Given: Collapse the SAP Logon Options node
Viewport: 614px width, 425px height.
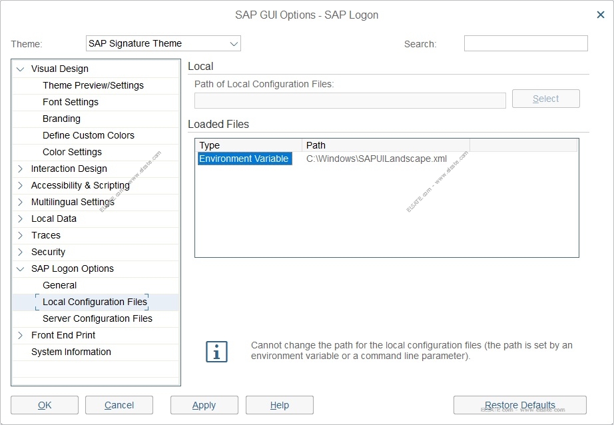Looking at the screenshot, I should pos(21,268).
